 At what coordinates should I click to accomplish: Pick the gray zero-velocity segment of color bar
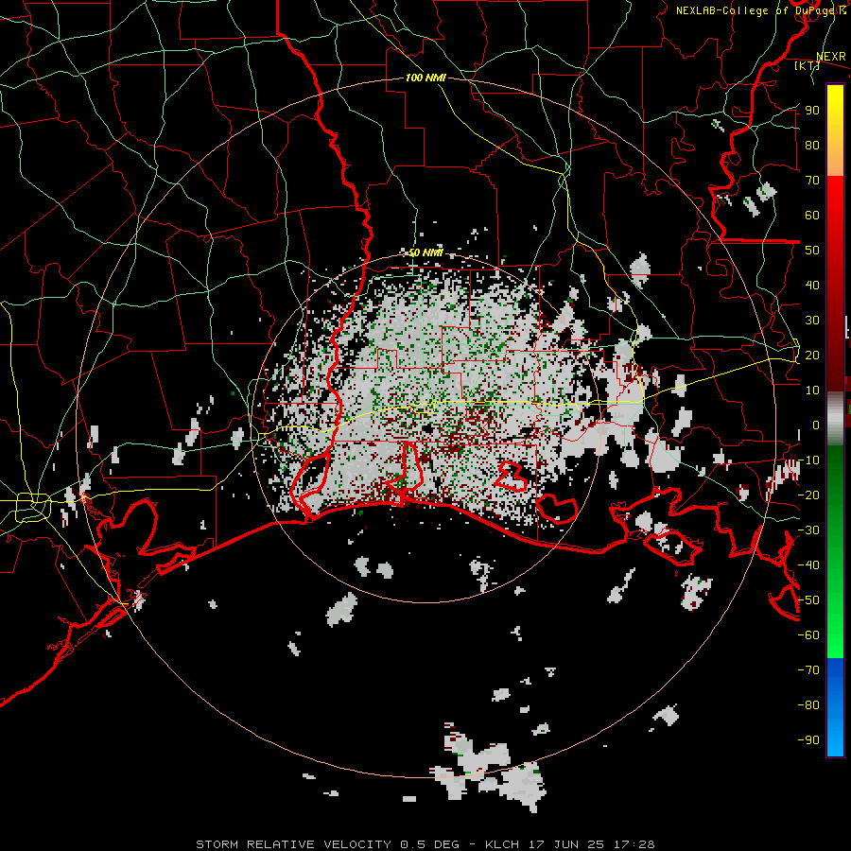835,419
